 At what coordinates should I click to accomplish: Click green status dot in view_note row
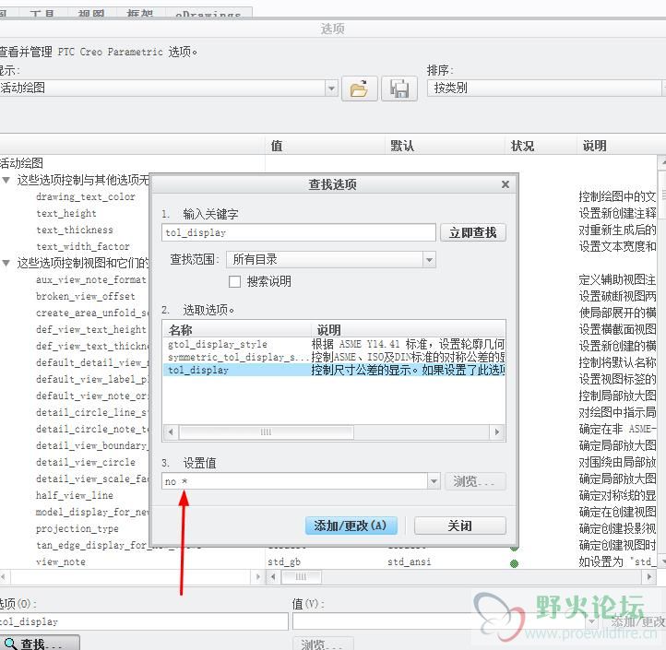(x=514, y=563)
